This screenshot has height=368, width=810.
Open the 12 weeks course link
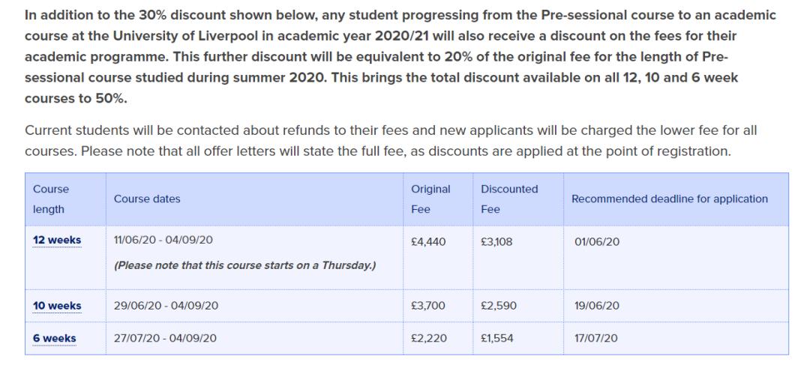[57, 241]
